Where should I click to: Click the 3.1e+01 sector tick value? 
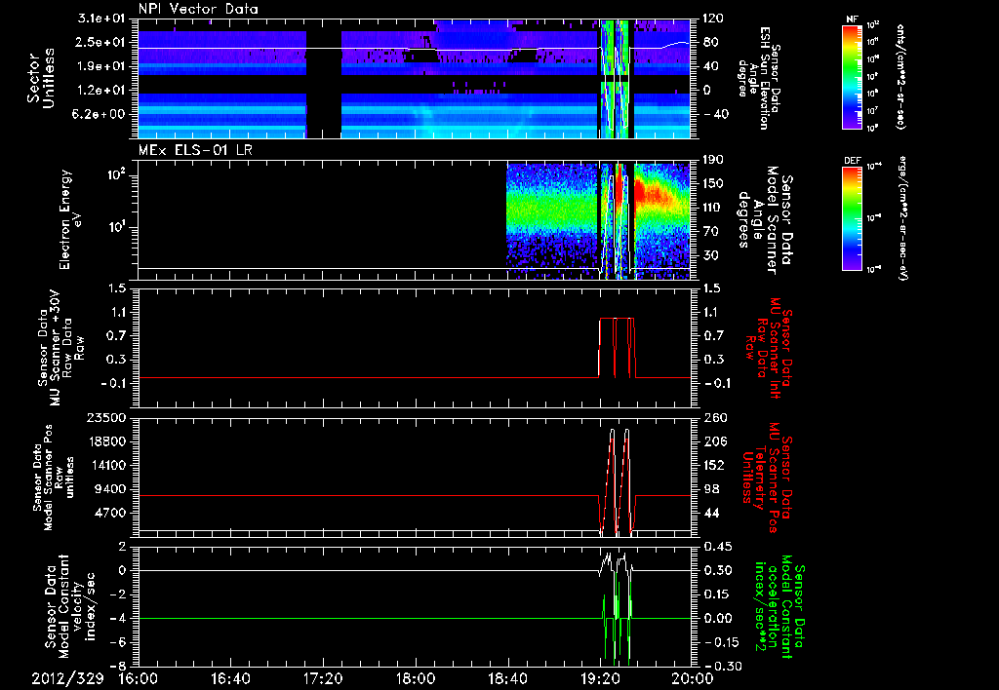(x=101, y=19)
